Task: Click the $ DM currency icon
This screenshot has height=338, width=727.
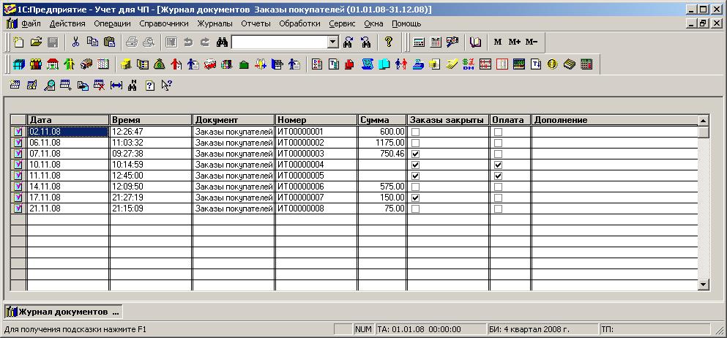Action: [x=469, y=64]
